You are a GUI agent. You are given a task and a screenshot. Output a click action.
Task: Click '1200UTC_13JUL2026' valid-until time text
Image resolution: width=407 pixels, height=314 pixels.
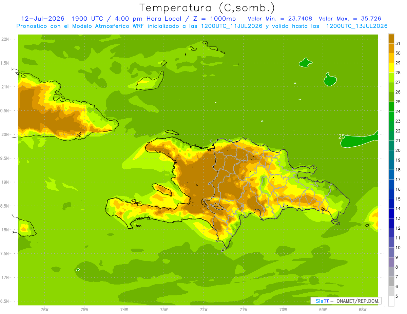357,26
